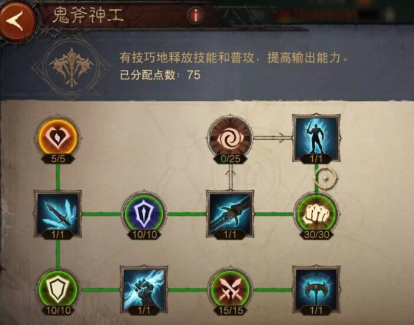This screenshot has height=325, width=414.
Task: Click the 鬼斧神工 title label
Action: pyautogui.click(x=88, y=15)
